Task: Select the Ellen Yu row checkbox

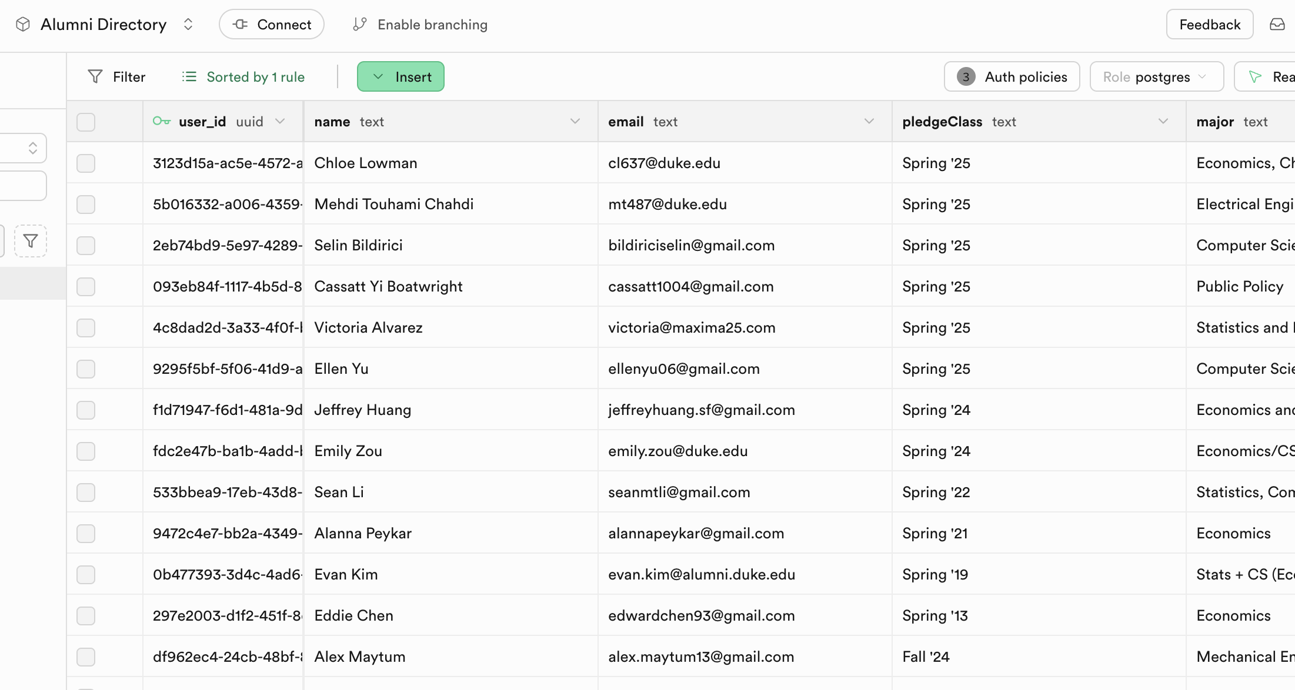Action: click(86, 369)
